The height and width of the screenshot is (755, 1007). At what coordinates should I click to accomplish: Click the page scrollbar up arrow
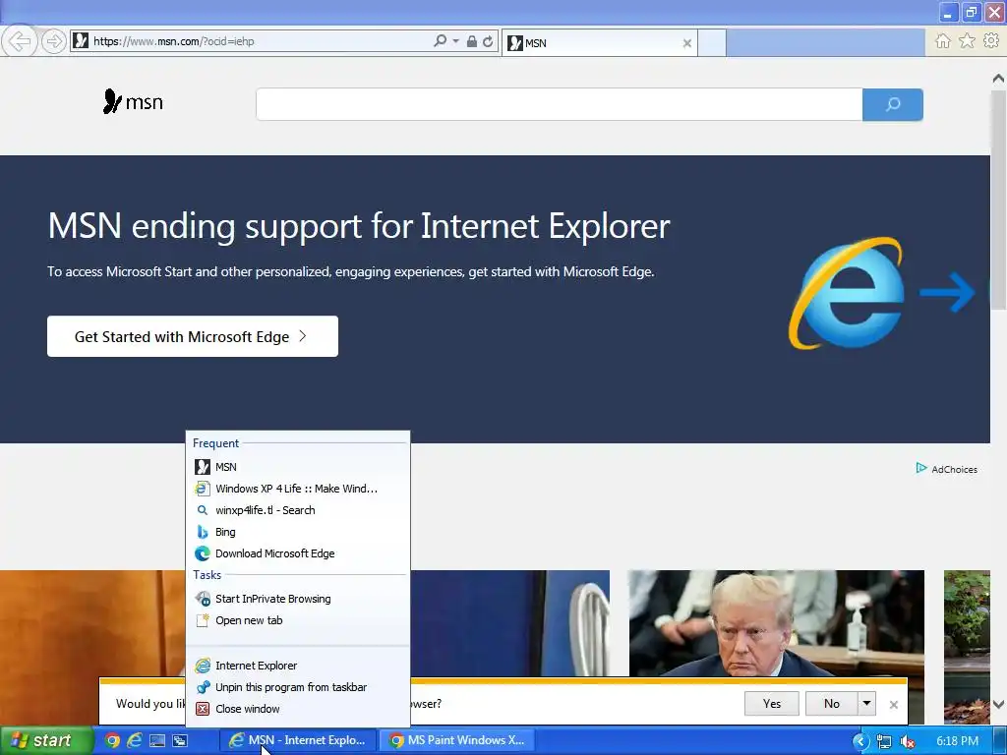(998, 79)
